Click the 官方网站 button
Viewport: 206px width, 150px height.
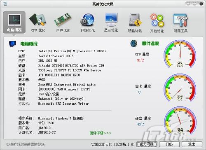coord(147,144)
